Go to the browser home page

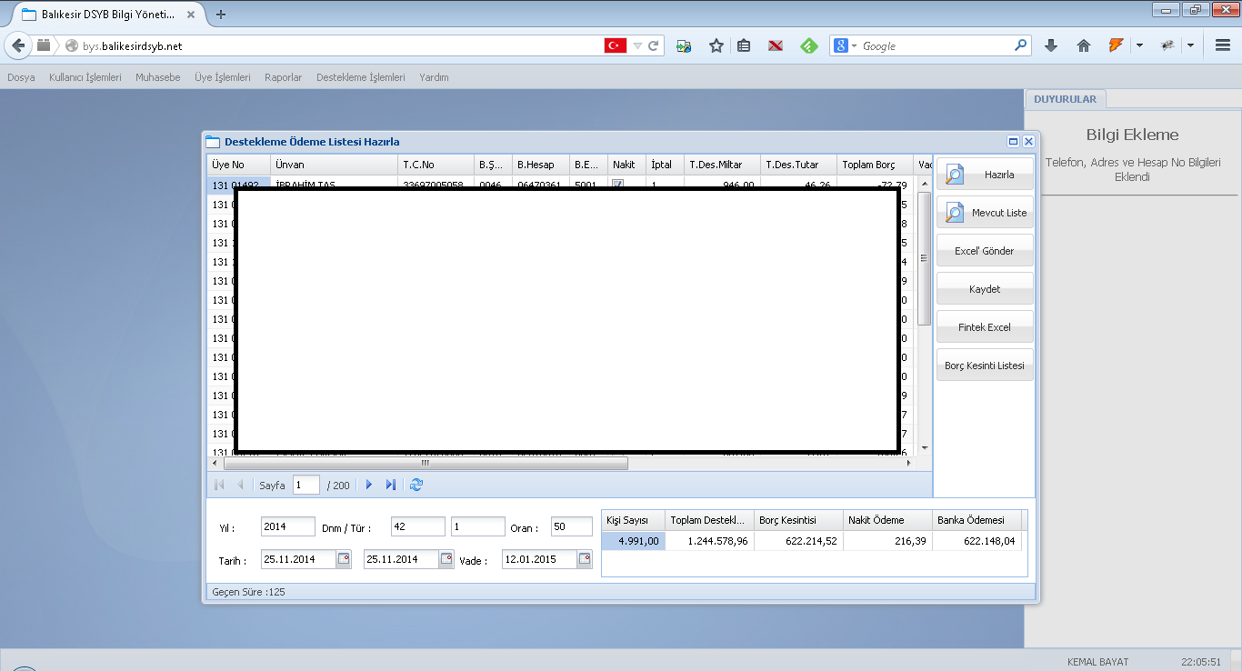(1083, 45)
